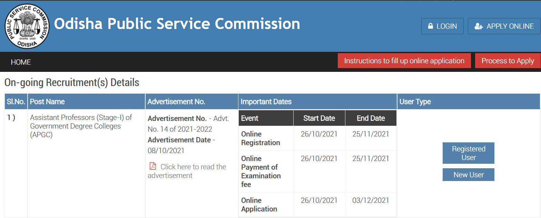The image size is (541, 218).
Task: Click the Odisha Public Service Commission emblem logo
Action: click(x=27, y=26)
